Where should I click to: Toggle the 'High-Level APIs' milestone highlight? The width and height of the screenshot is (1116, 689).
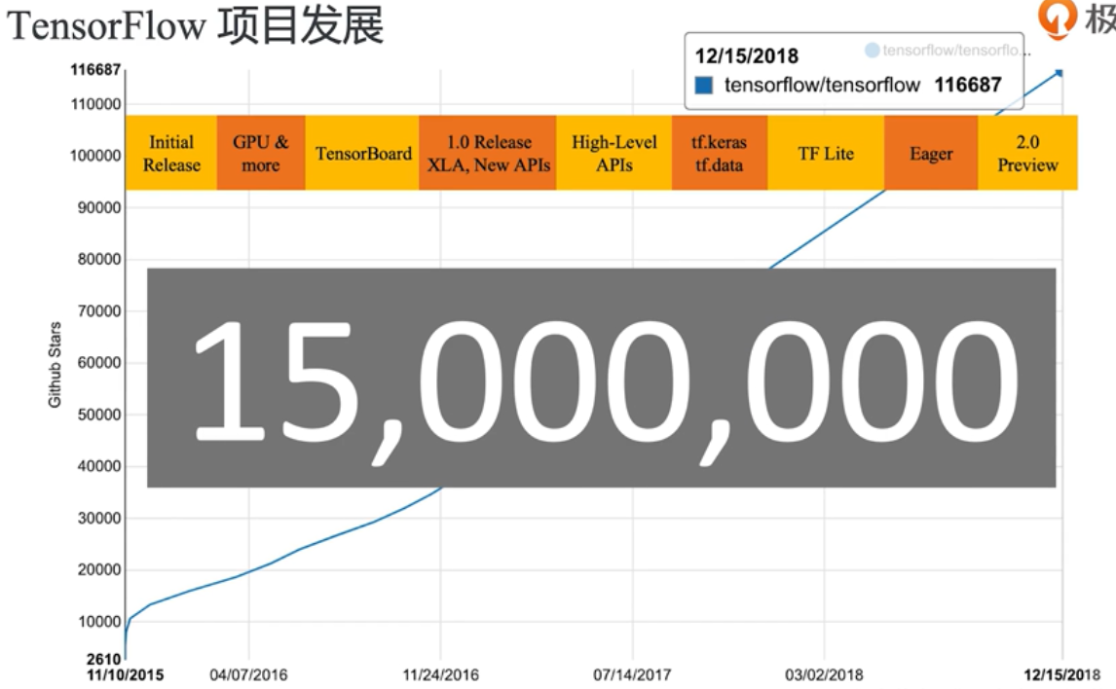(613, 153)
